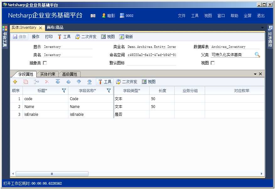Close the lower field panel

point(261,74)
